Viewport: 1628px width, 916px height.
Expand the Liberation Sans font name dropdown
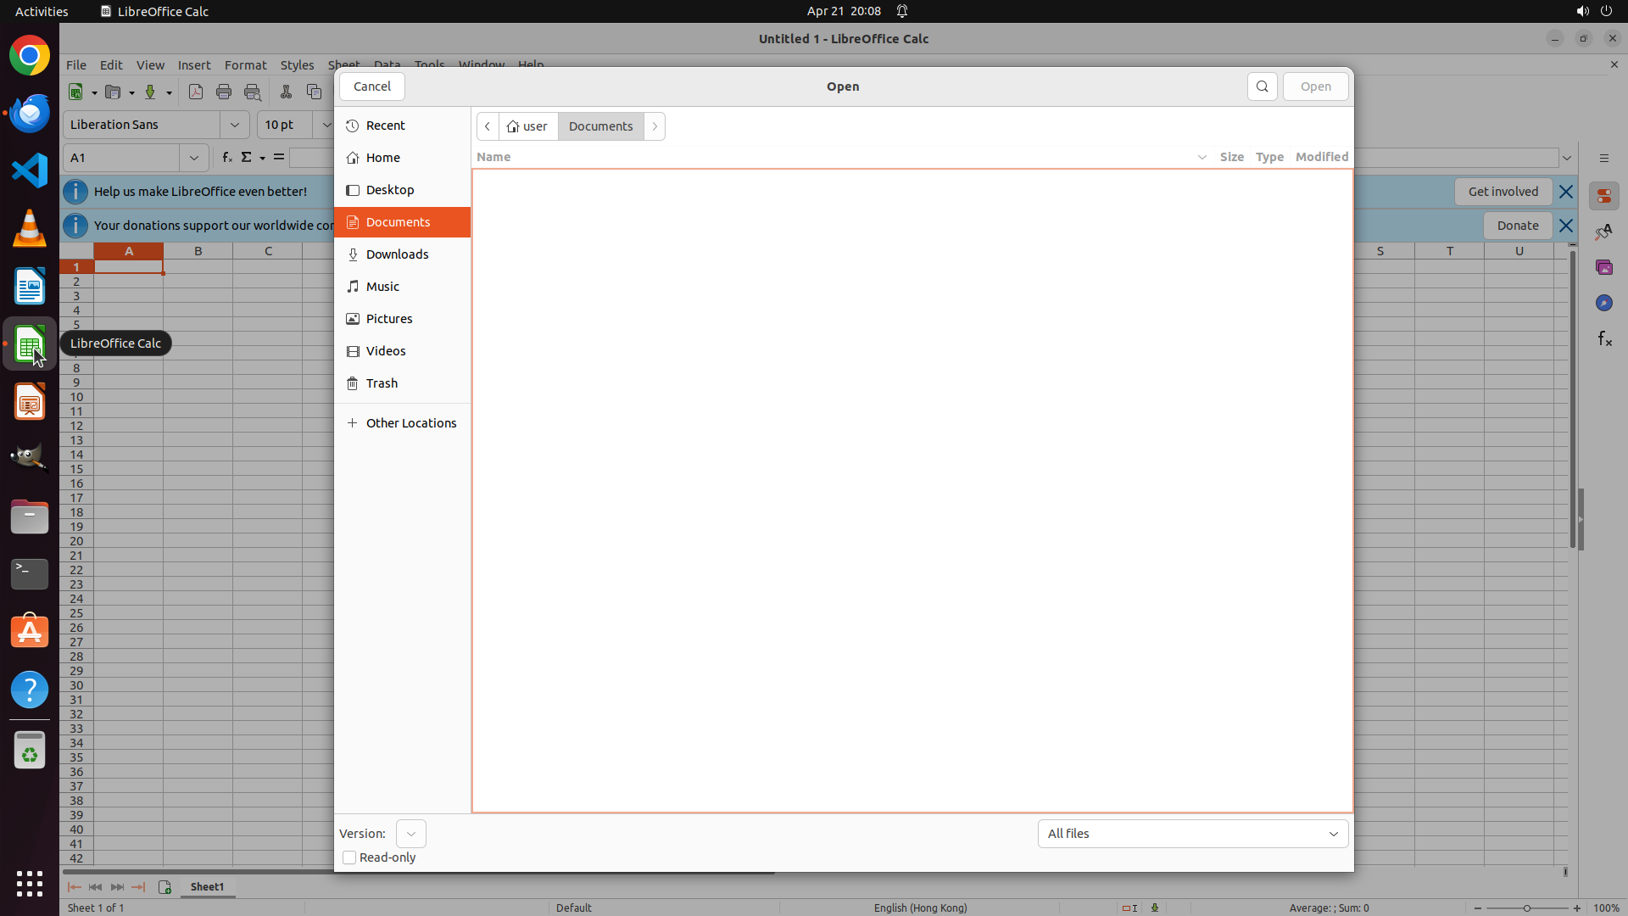click(235, 125)
